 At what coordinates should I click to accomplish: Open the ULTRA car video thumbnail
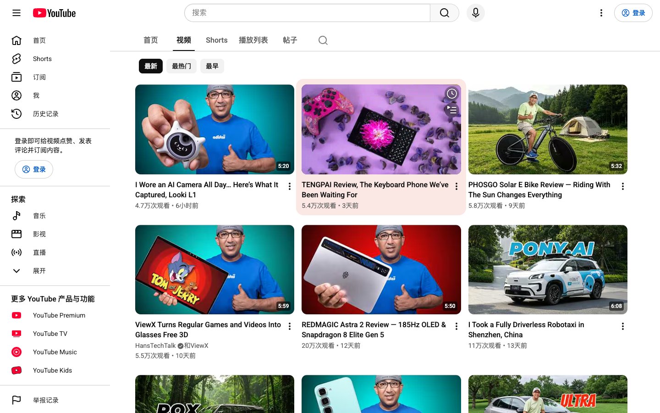pos(548,394)
